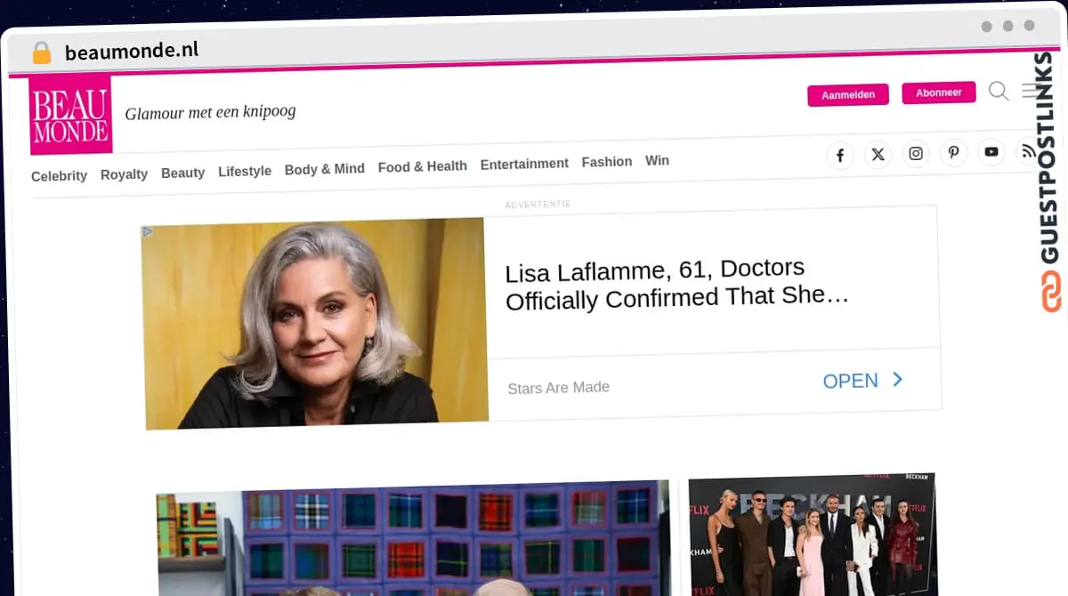This screenshot has height=596, width=1068.
Task: Click the Abonneer button
Action: tap(939, 93)
